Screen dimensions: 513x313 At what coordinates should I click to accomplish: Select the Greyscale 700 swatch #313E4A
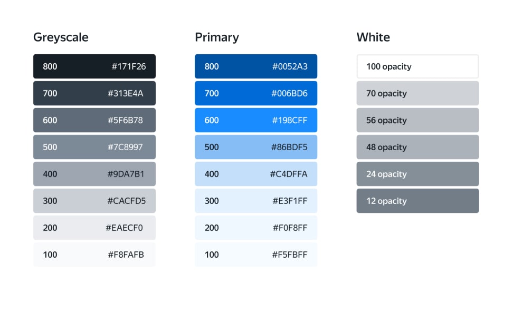click(x=94, y=93)
